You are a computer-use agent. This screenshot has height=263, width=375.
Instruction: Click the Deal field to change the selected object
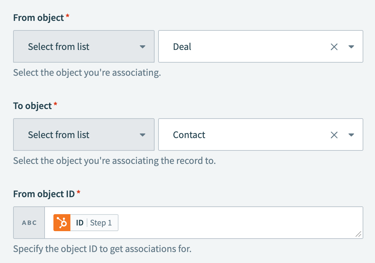point(248,46)
